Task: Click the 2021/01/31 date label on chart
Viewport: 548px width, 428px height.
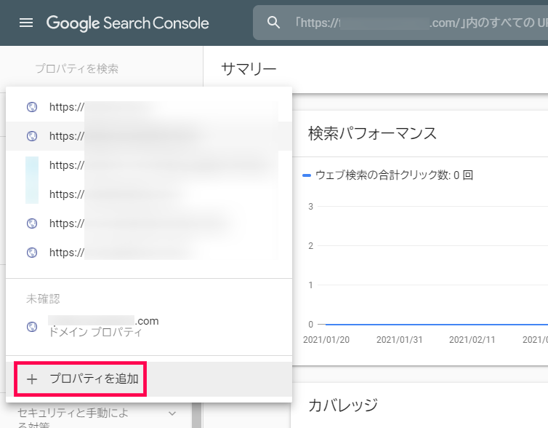Action: (399, 339)
